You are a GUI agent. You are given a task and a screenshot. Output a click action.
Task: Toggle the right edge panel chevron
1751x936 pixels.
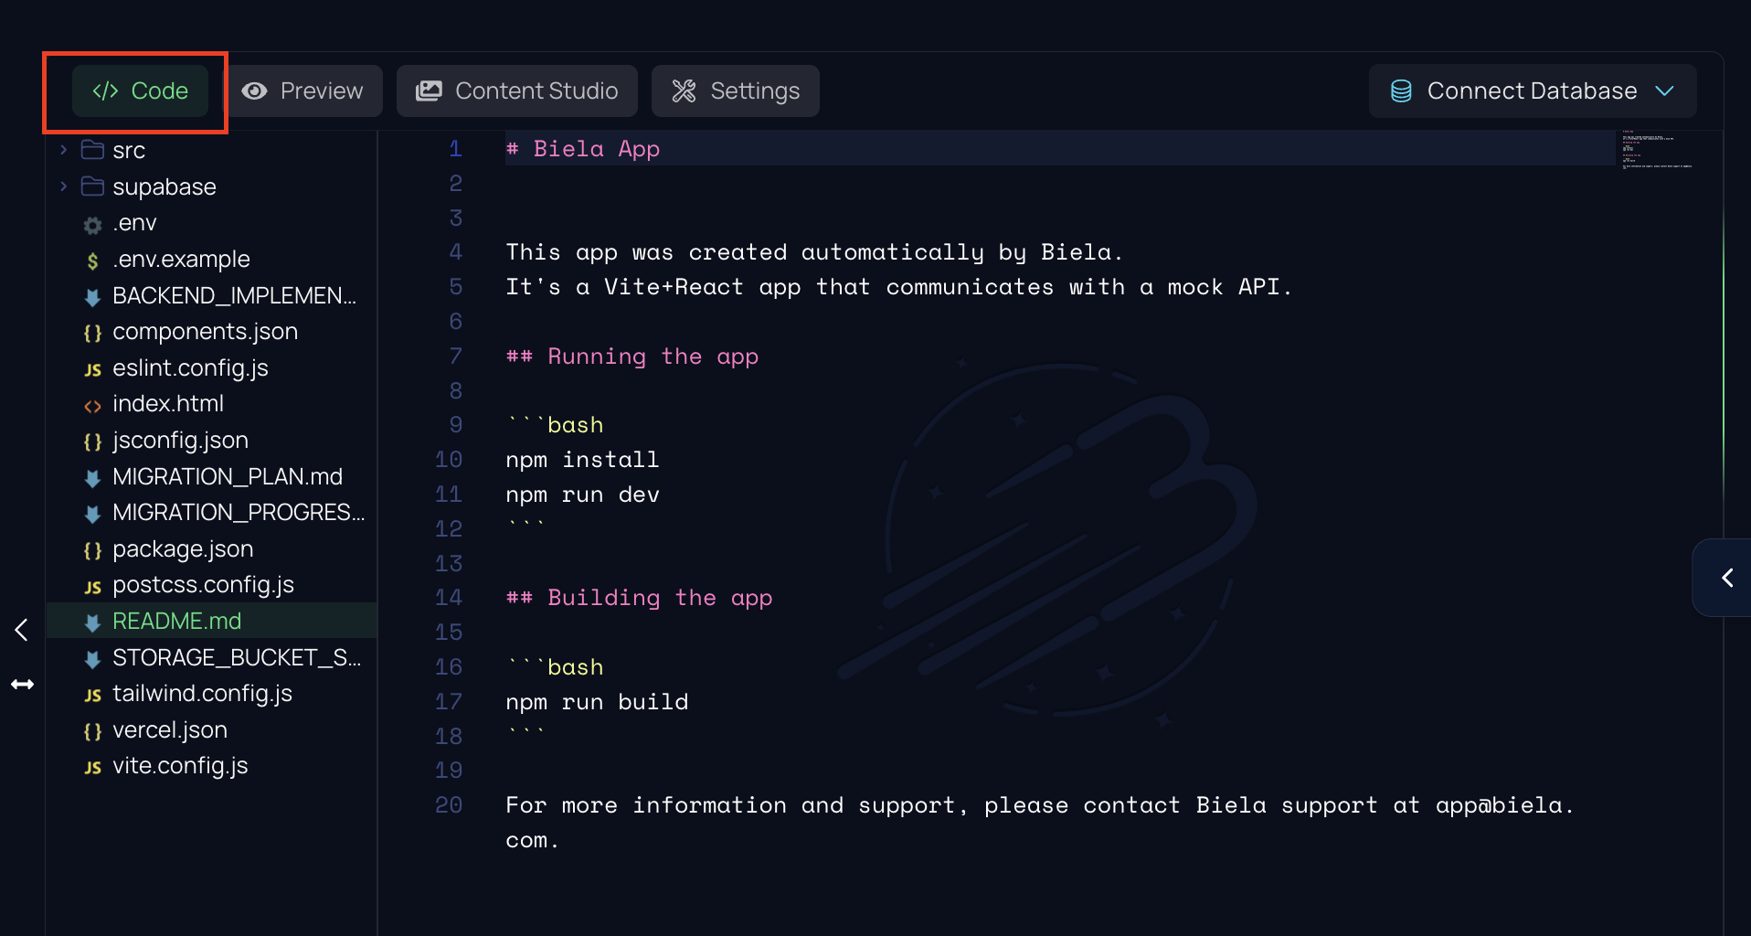(x=1727, y=577)
